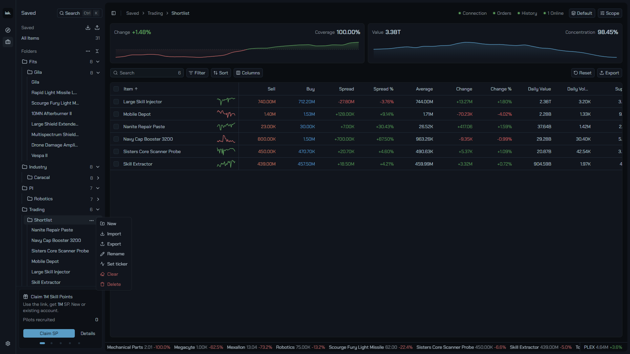Click the sort arrow beside Item column header
Viewport: 630px width, 354px height.
136,89
